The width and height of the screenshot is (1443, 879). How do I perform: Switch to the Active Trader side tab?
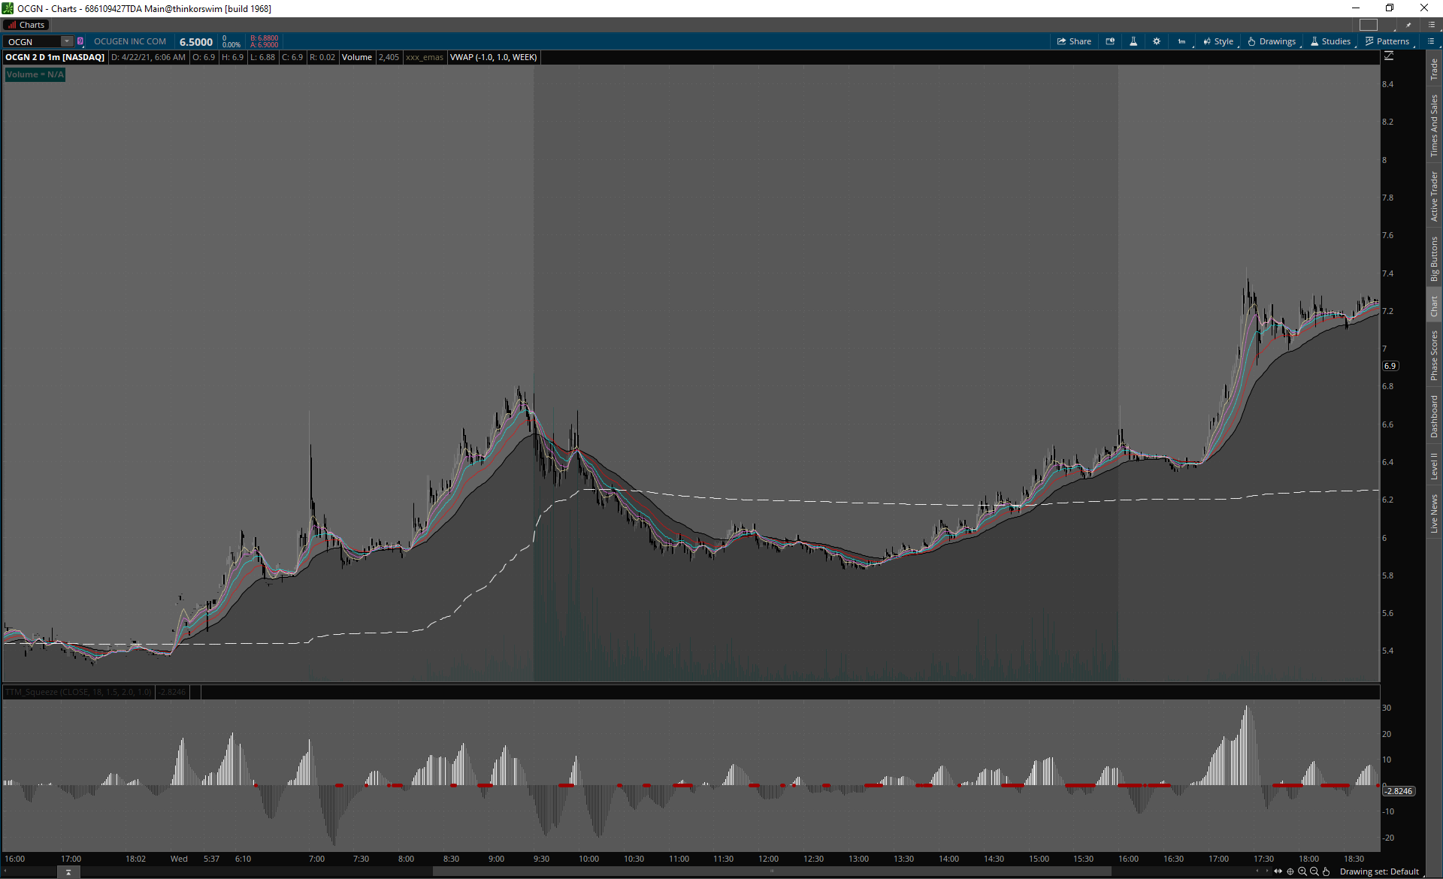[1434, 196]
